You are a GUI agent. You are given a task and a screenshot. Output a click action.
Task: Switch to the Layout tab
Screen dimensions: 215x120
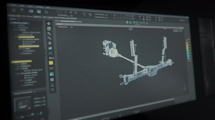[x=50, y=17]
